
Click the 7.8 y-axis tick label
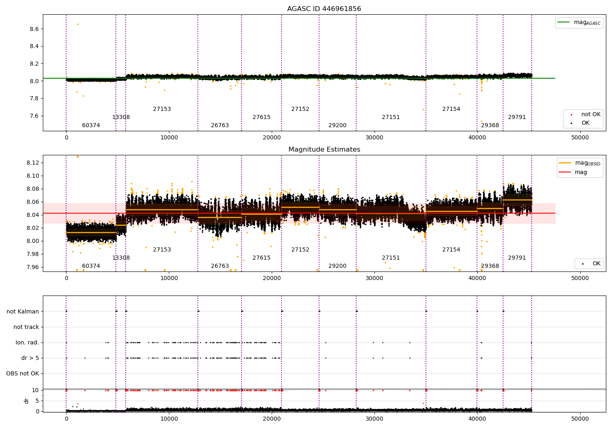click(34, 98)
